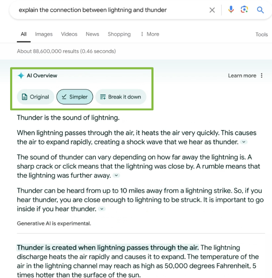Screen dimensions: 272x278
Task: Open the More search filters menu
Action: click(x=150, y=34)
